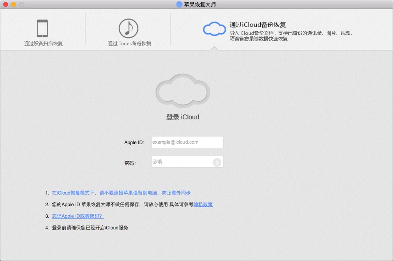
Task: Focus the Apple ID email input field
Action: click(187, 142)
